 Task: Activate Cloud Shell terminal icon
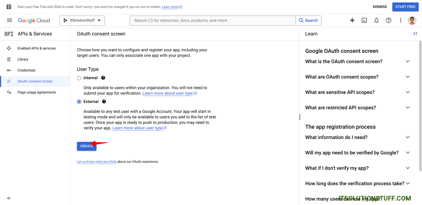pos(364,20)
